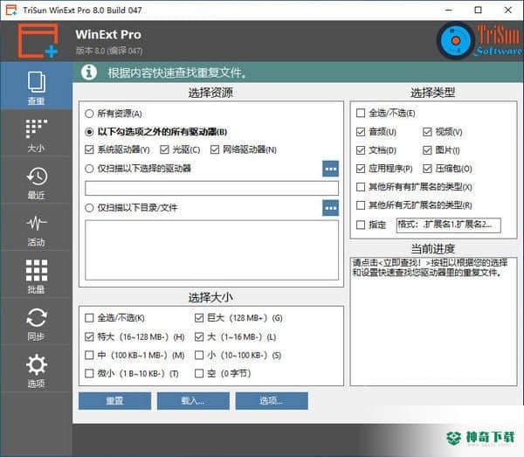The height and width of the screenshot is (457, 524).
Task: Uncheck the 巨大 (128 MB+) size
Action: (x=199, y=317)
